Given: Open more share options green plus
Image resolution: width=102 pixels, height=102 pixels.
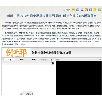Looking at the screenshot, I should coord(99,10).
